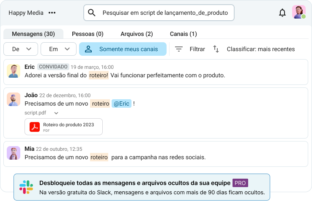Click the script.pdf file label

(x=35, y=113)
